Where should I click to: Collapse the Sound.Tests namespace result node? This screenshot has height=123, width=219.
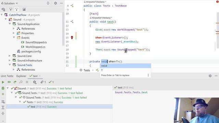(x=16, y=97)
